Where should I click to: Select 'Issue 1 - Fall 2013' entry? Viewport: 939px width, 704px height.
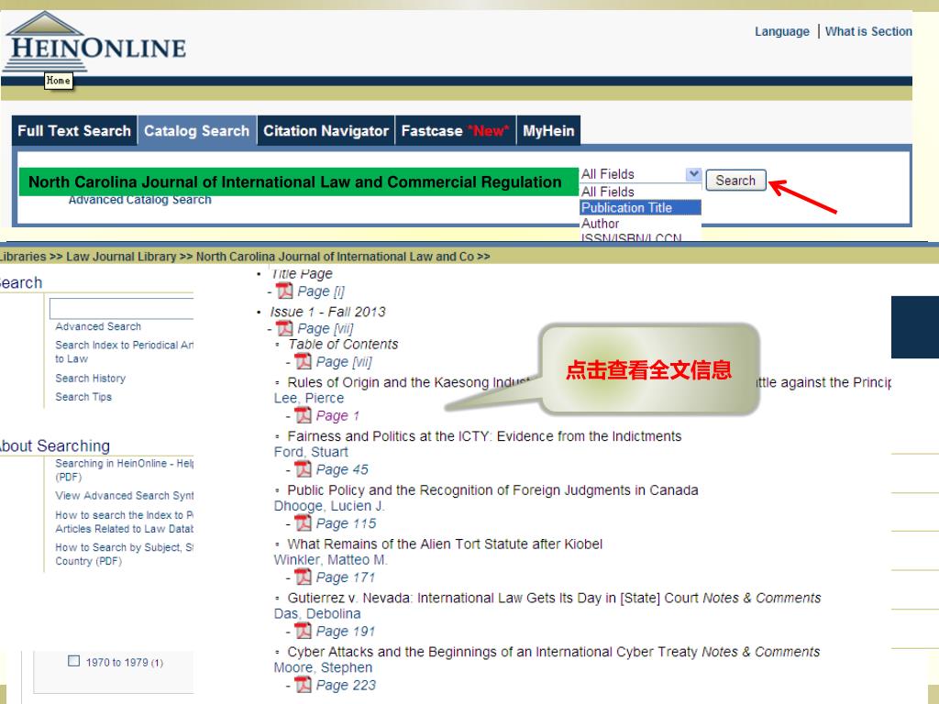327,312
